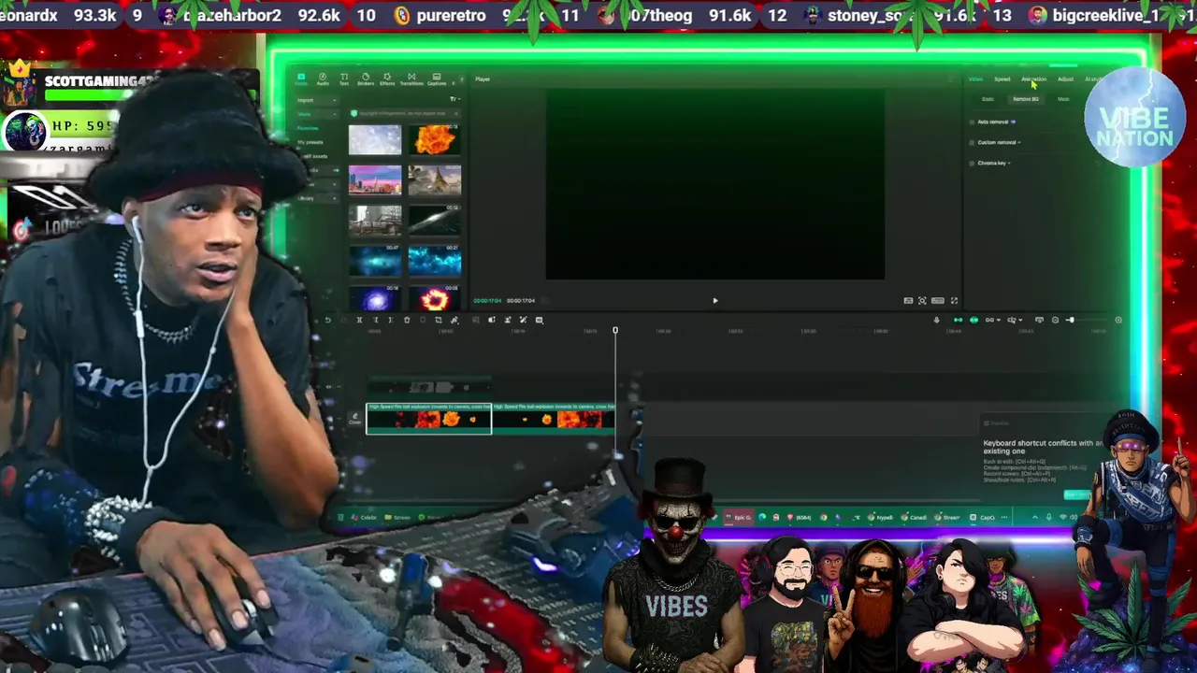This screenshot has width=1197, height=673.
Task: Switch to the Adjust tab
Action: point(1065,79)
